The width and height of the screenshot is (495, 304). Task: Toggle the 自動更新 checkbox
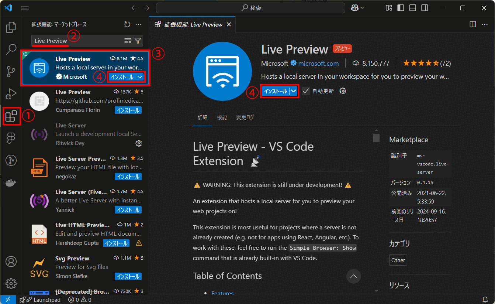click(306, 91)
